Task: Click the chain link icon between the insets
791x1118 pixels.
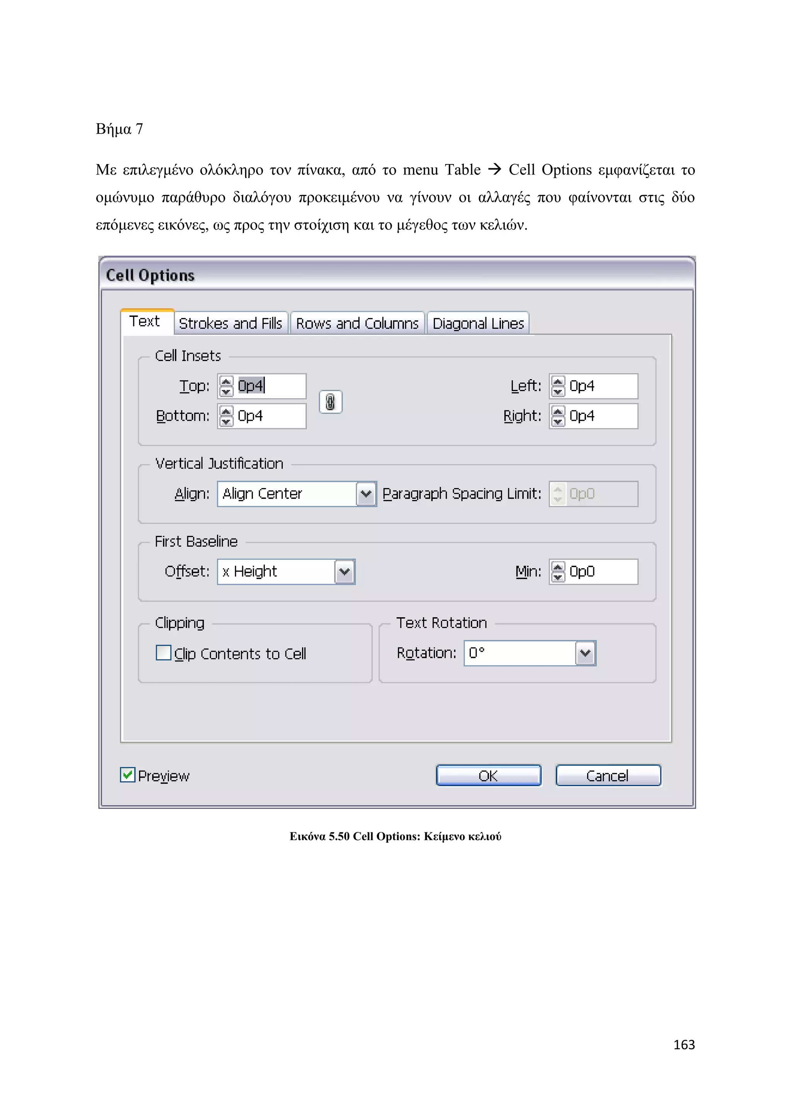Action: (x=330, y=402)
